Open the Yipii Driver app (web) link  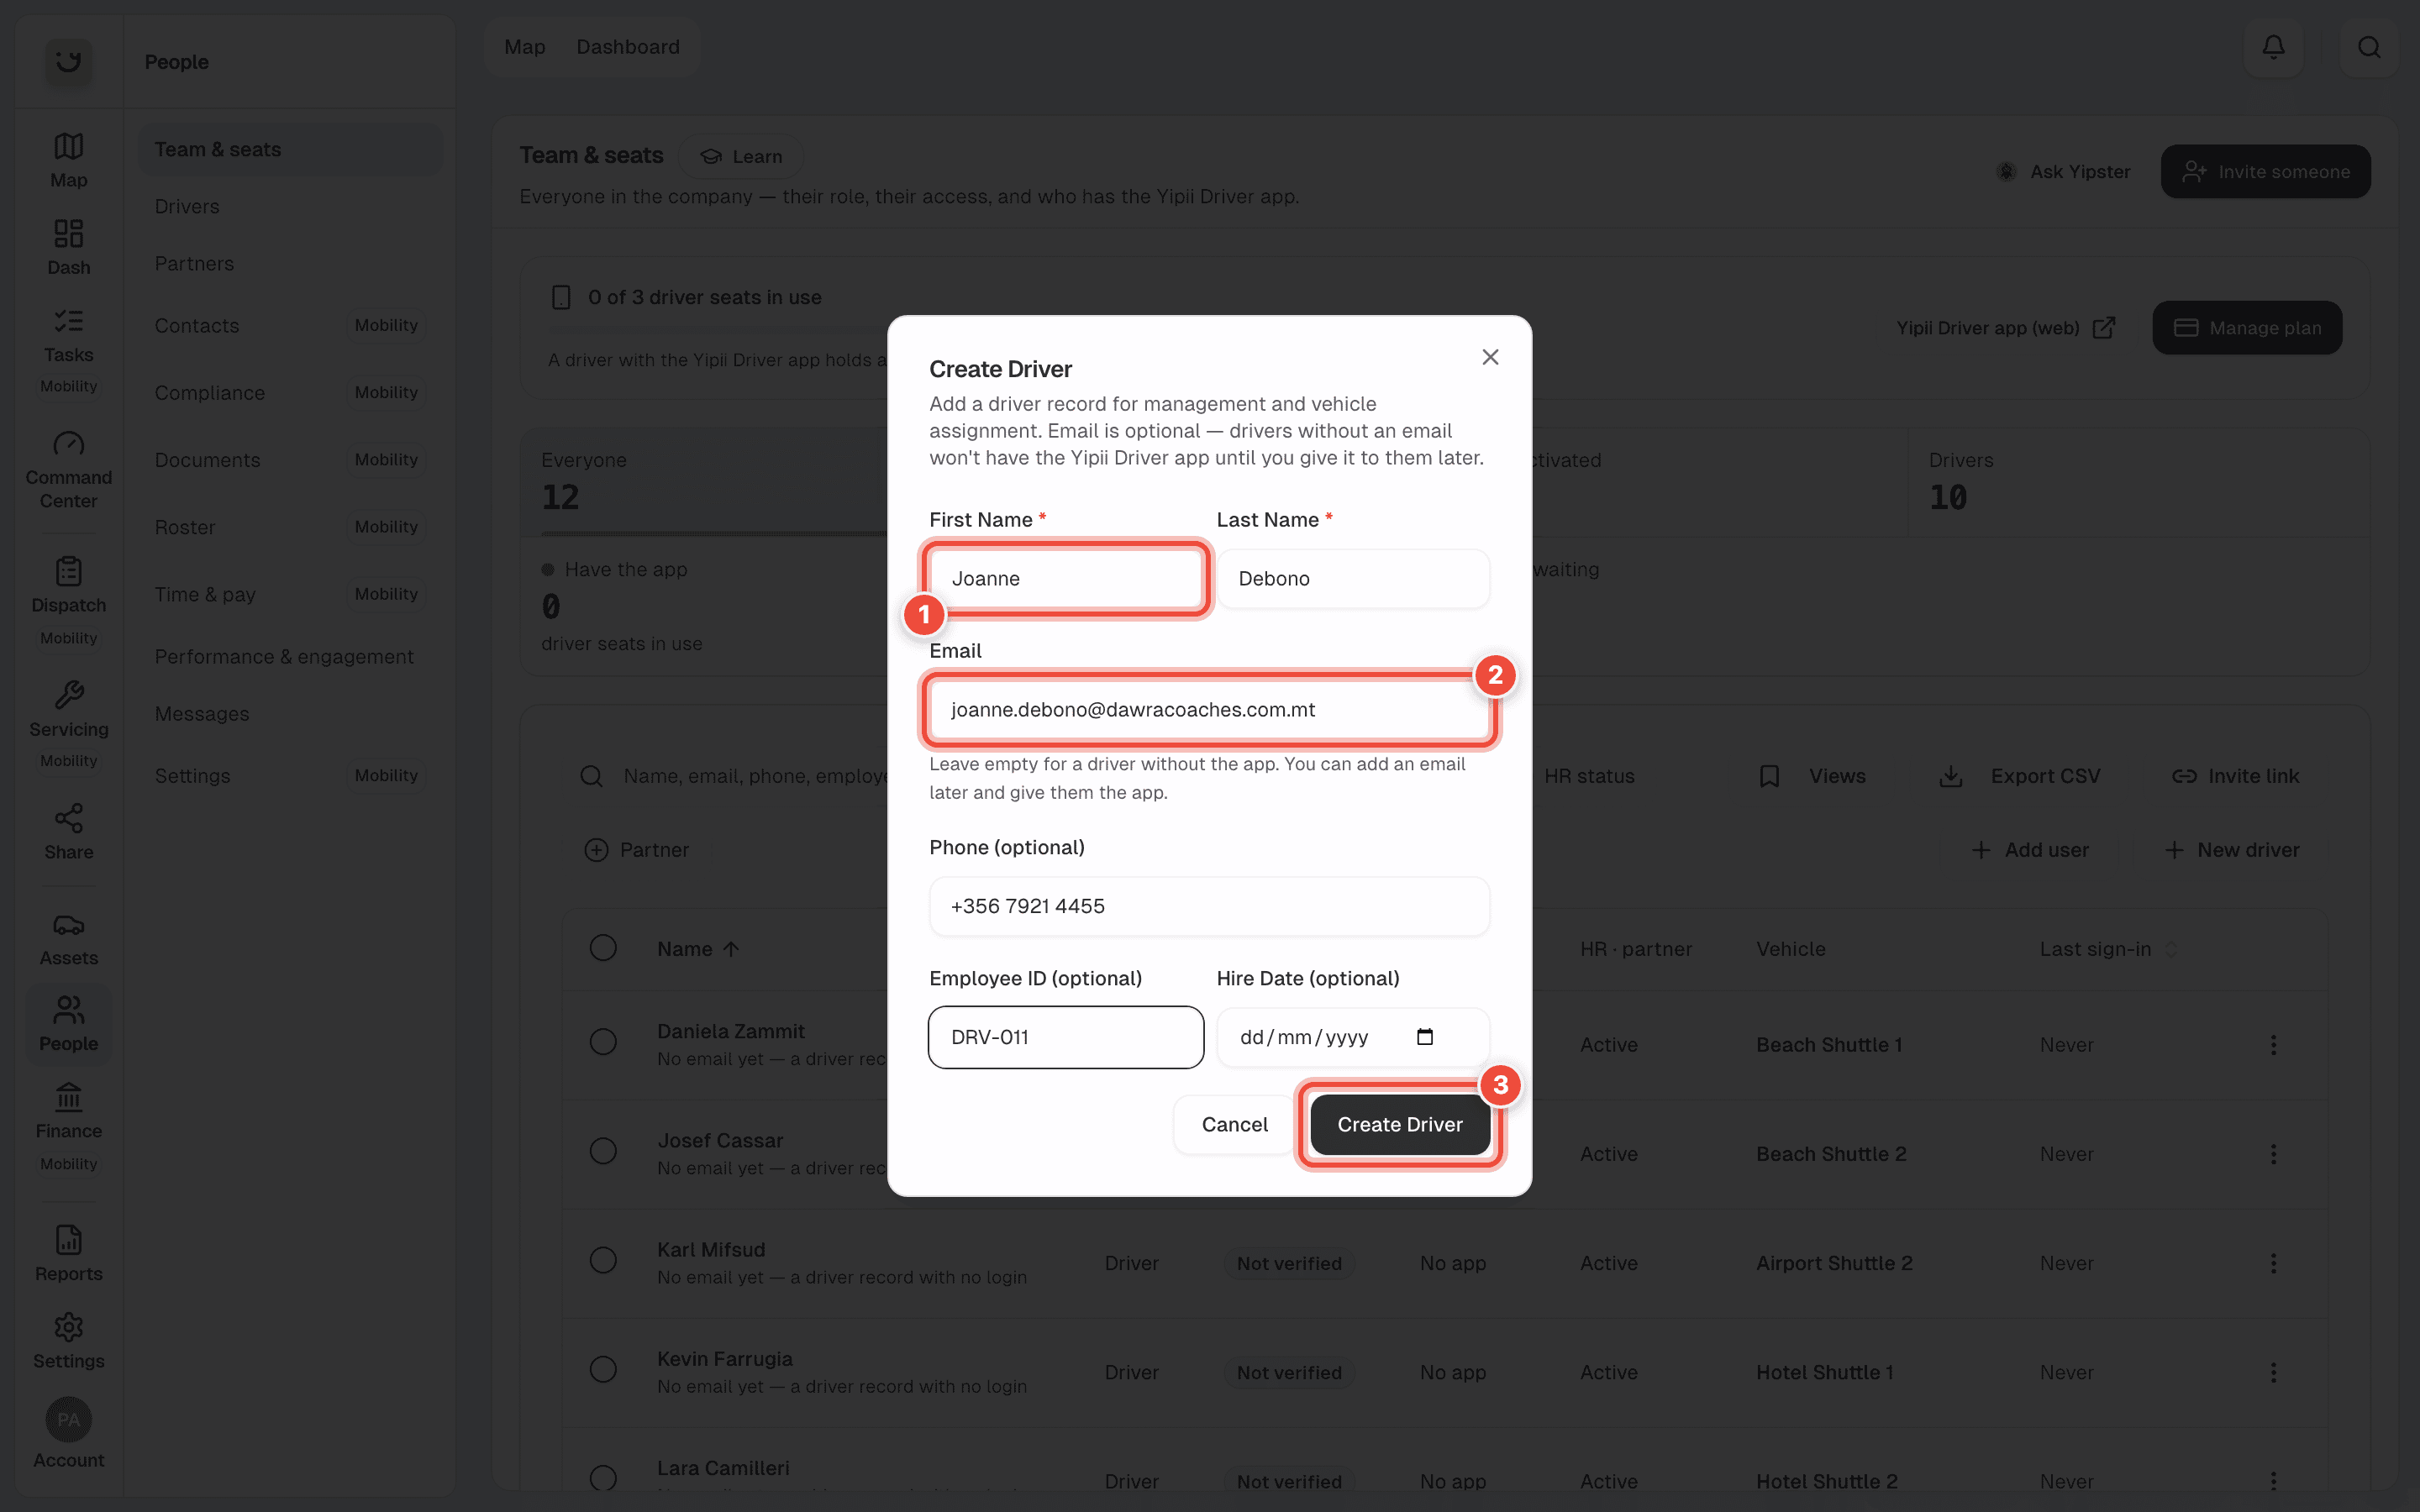[2005, 328]
